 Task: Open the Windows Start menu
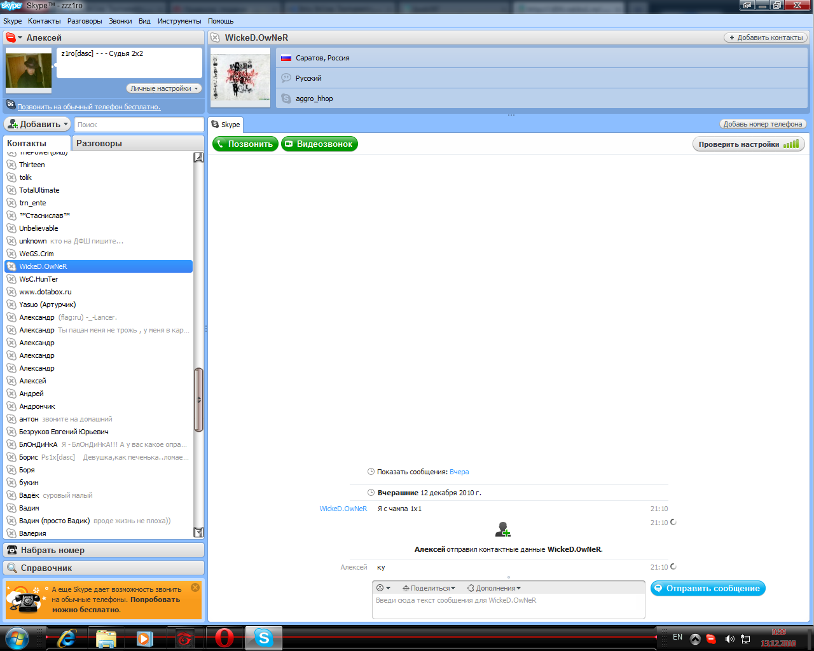click(x=17, y=638)
